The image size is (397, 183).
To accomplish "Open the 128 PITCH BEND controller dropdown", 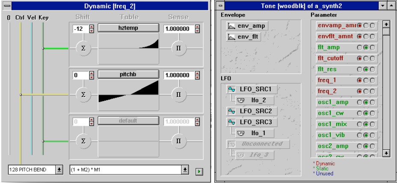I will tap(59, 170).
